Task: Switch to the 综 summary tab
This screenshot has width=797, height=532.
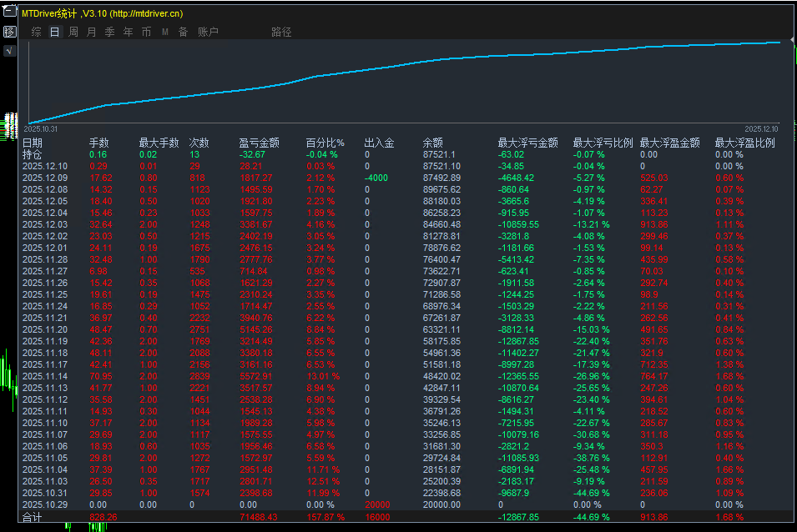Action: point(36,32)
